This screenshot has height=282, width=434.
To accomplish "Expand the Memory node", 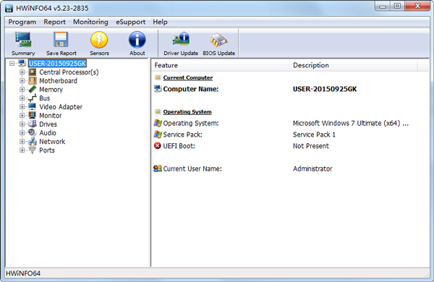I will click(x=22, y=90).
